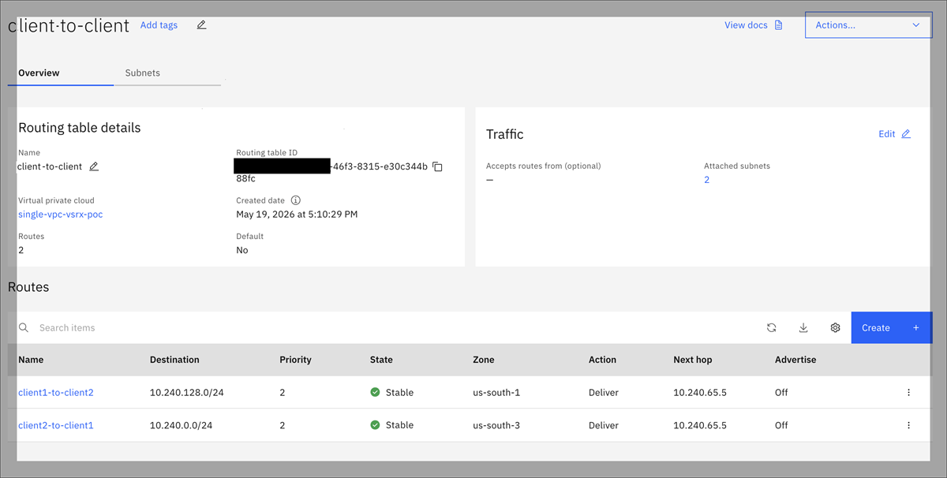
Task: Click next hop 10.240.65.5 for client2-to-client1
Action: point(700,425)
